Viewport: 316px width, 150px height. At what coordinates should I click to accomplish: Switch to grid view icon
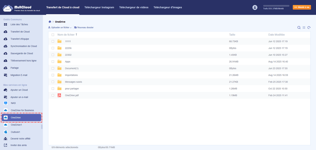304,27
